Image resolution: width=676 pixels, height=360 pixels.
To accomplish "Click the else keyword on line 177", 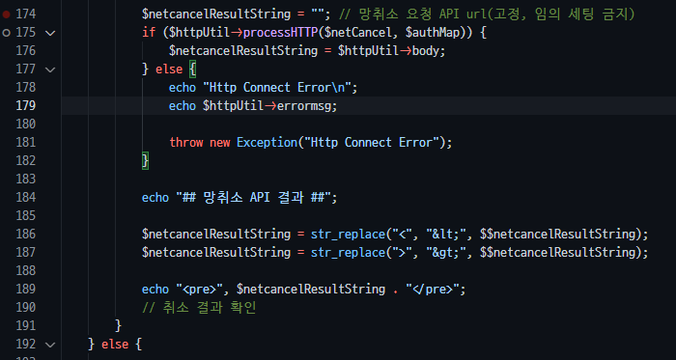I will (x=169, y=69).
